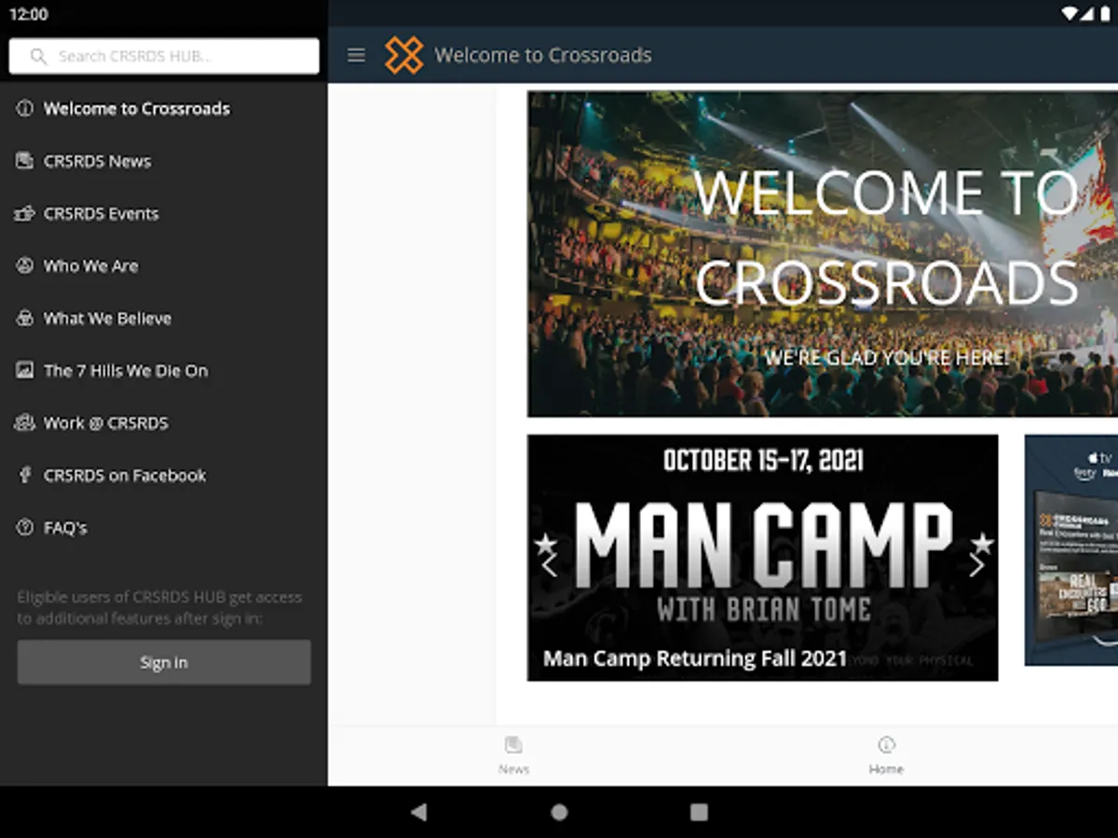The image size is (1118, 838).
Task: Tap the Android back navigation button
Action: click(x=419, y=812)
